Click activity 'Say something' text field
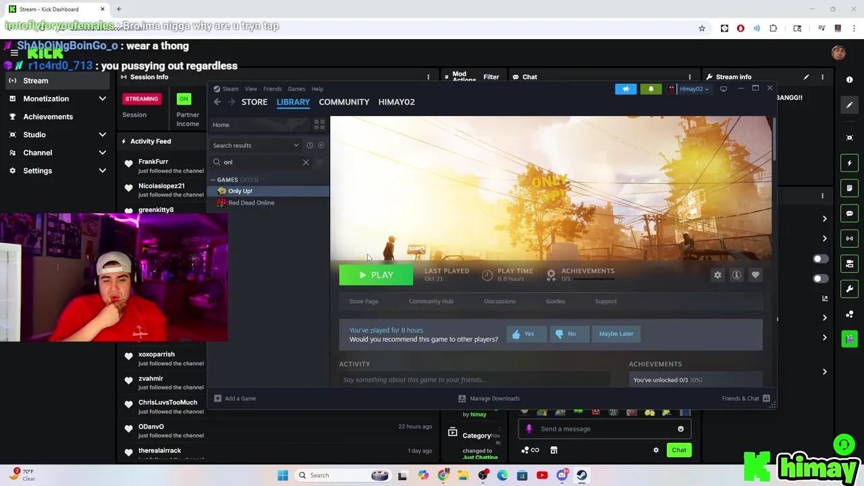864x486 pixels. point(474,379)
